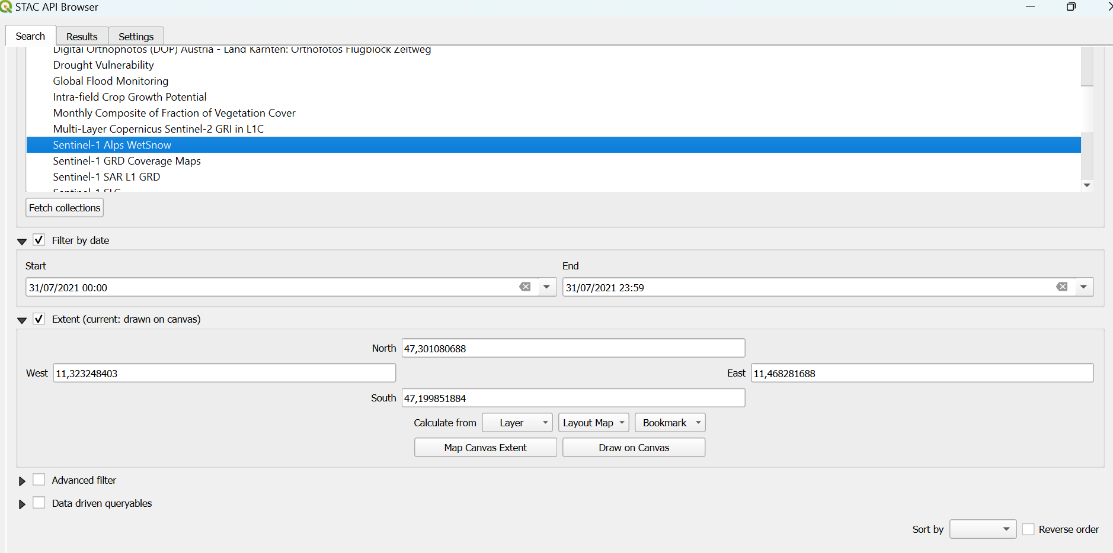
Task: Switch to the Settings tab
Action: (136, 37)
